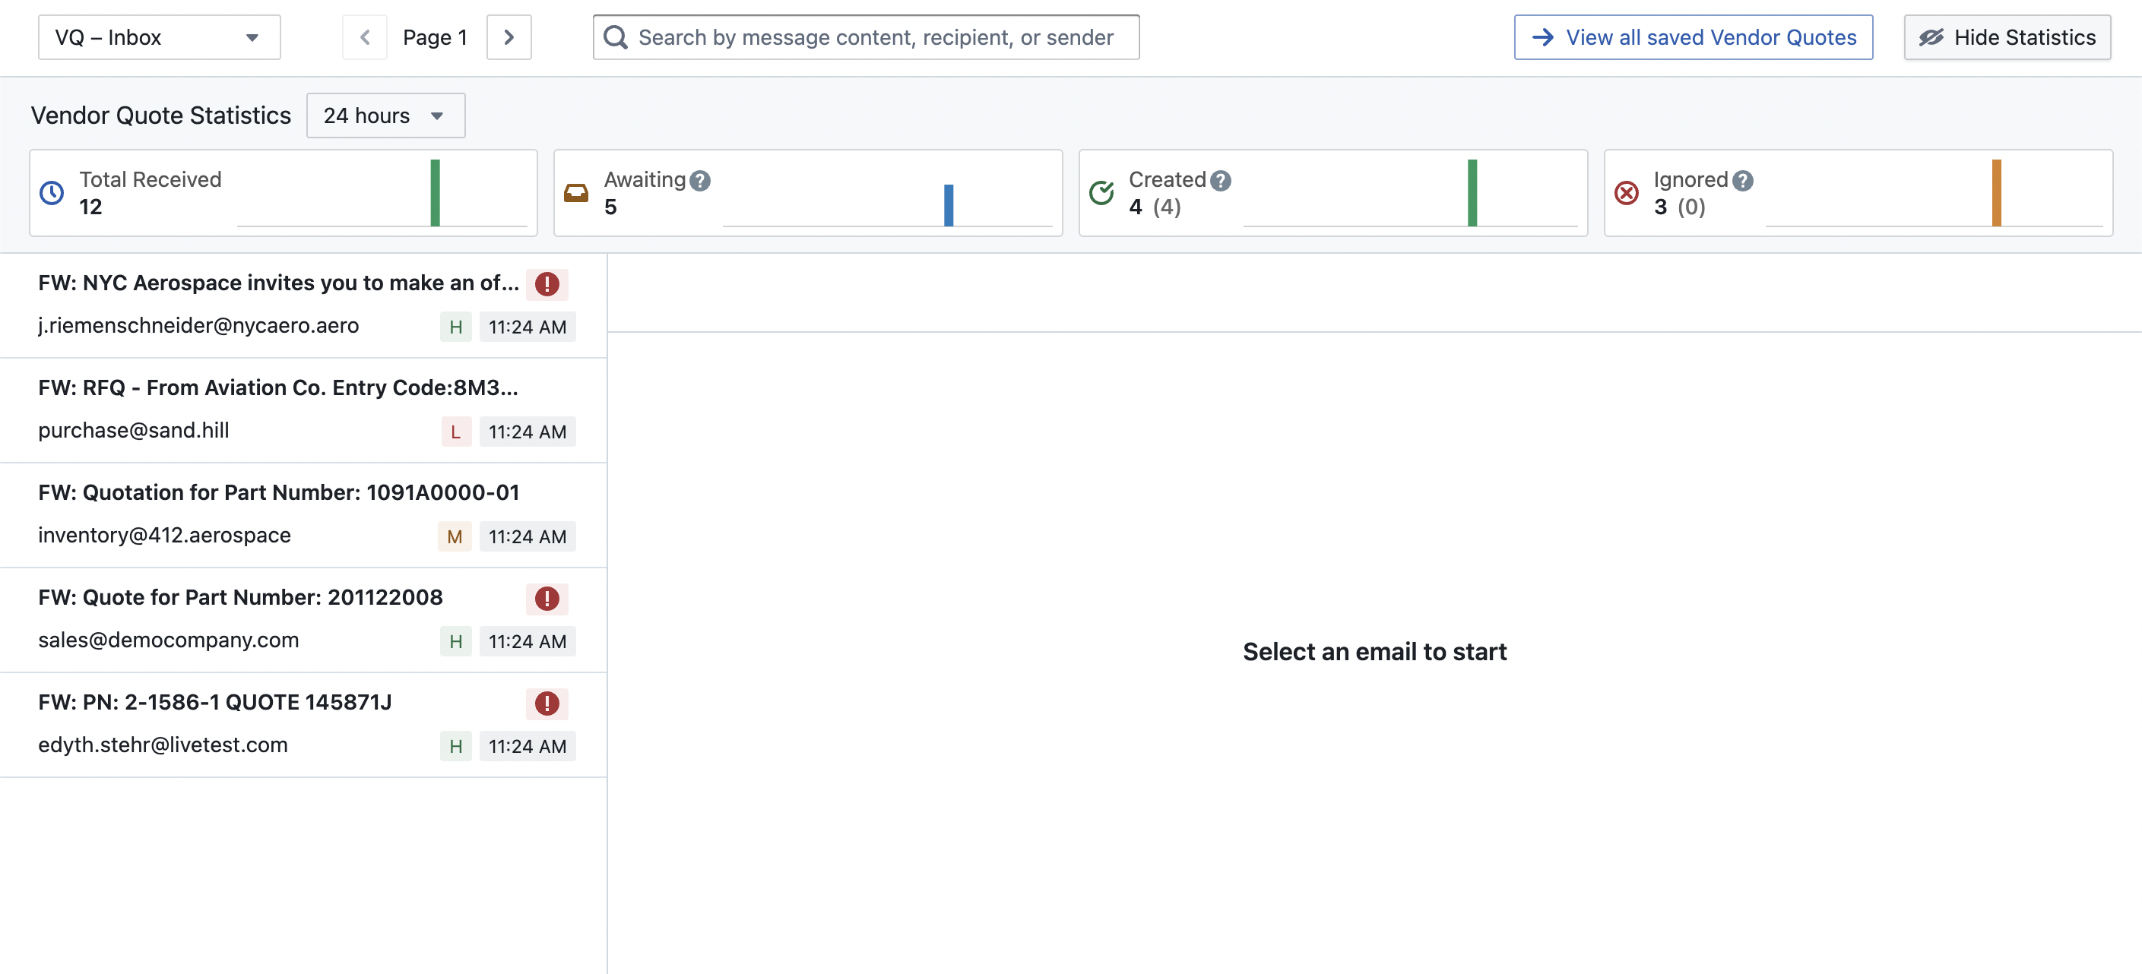Click H priority badge for edyth.stehr@livetest.com
2142x974 pixels.
455,745
